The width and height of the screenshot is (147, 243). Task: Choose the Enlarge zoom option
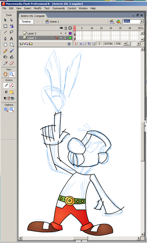(x=6, y=110)
